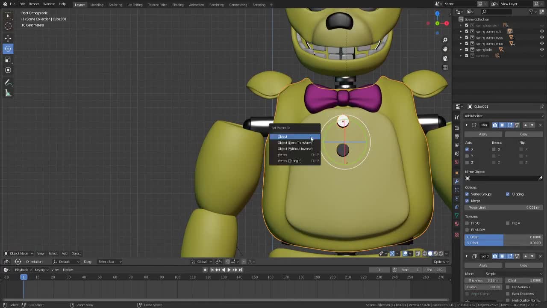Toggle Clipping checkbox
The height and width of the screenshot is (308, 547).
(508, 194)
